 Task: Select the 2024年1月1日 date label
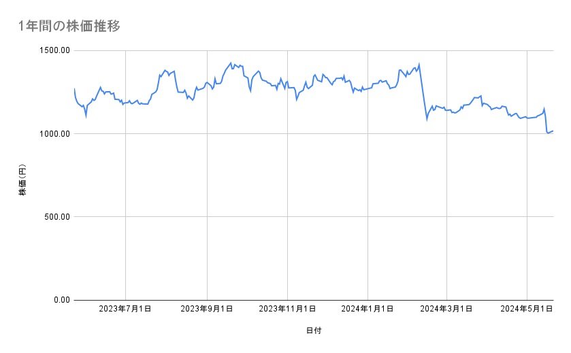[x=368, y=309]
